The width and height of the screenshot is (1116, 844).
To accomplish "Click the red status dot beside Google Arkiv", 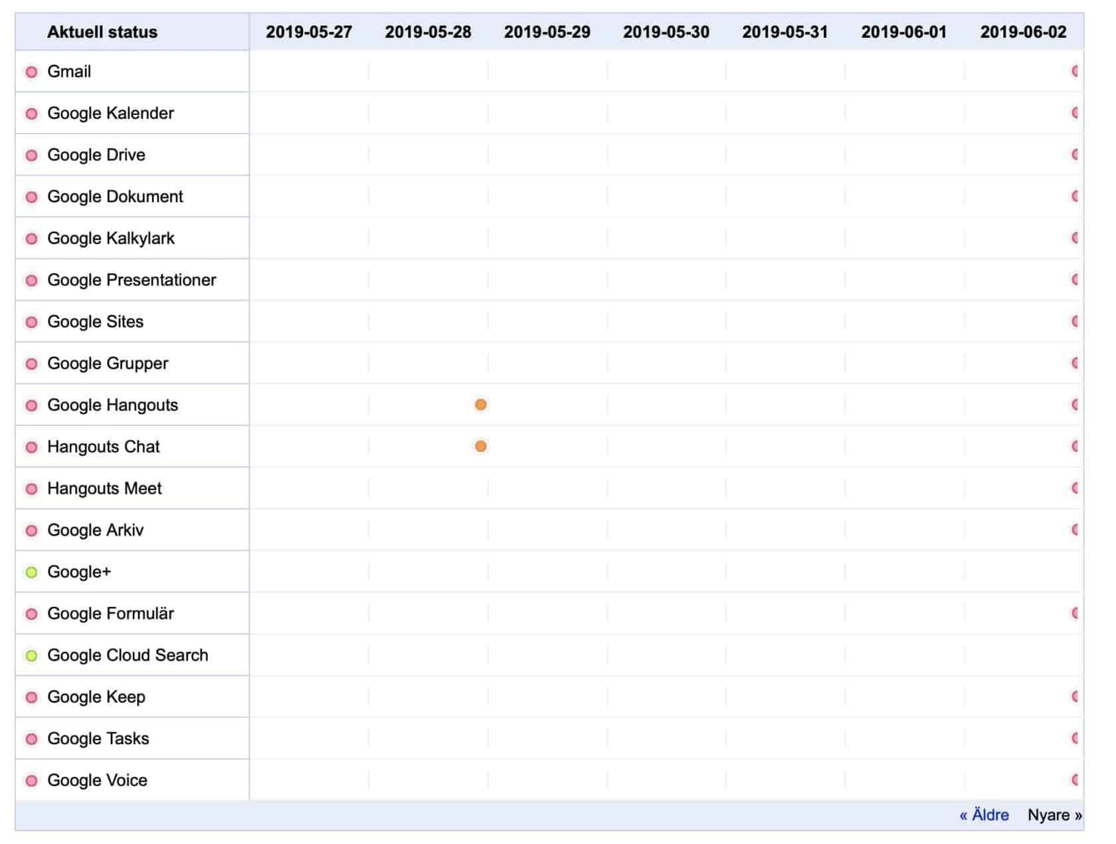I will point(31,531).
